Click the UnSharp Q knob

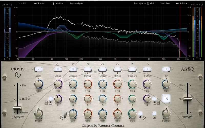(132, 99)
